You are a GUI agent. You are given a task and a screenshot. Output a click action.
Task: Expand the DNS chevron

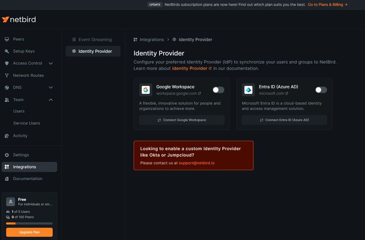(51, 87)
